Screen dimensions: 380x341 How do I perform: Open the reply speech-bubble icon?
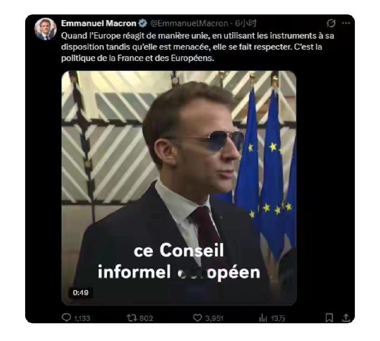pos(66,317)
